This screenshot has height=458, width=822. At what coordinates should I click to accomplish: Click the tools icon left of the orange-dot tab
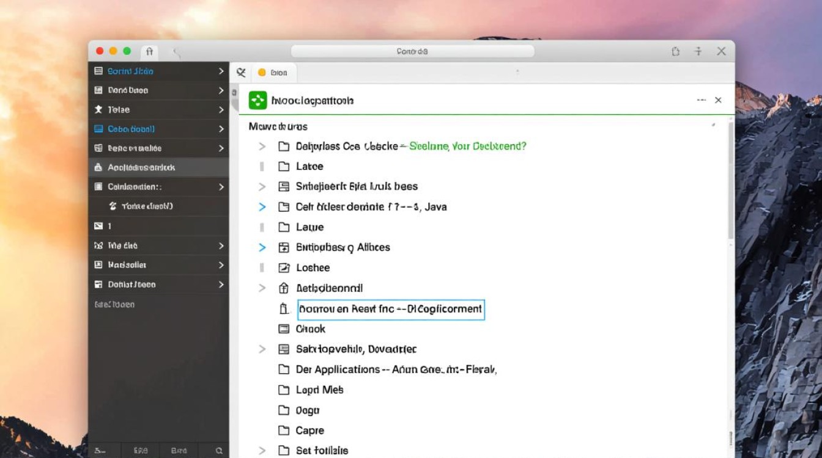241,73
